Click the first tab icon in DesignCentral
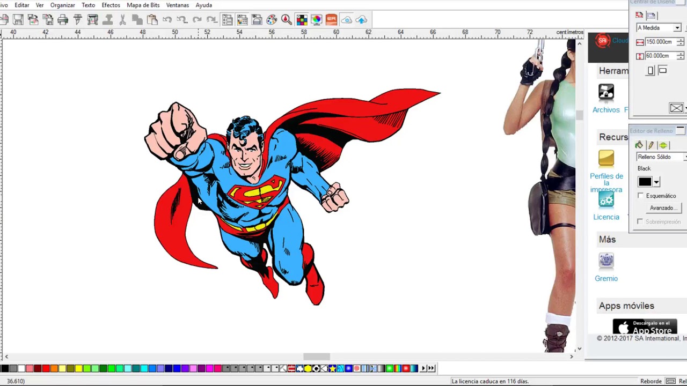Screen dimensions: 687x386 pos(639,16)
